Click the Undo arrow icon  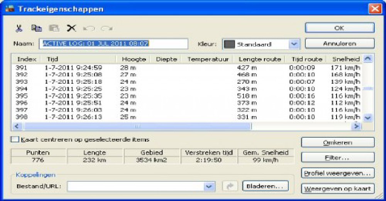[89, 28]
